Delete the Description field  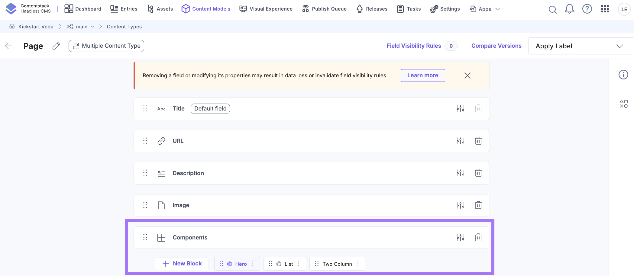tap(478, 173)
